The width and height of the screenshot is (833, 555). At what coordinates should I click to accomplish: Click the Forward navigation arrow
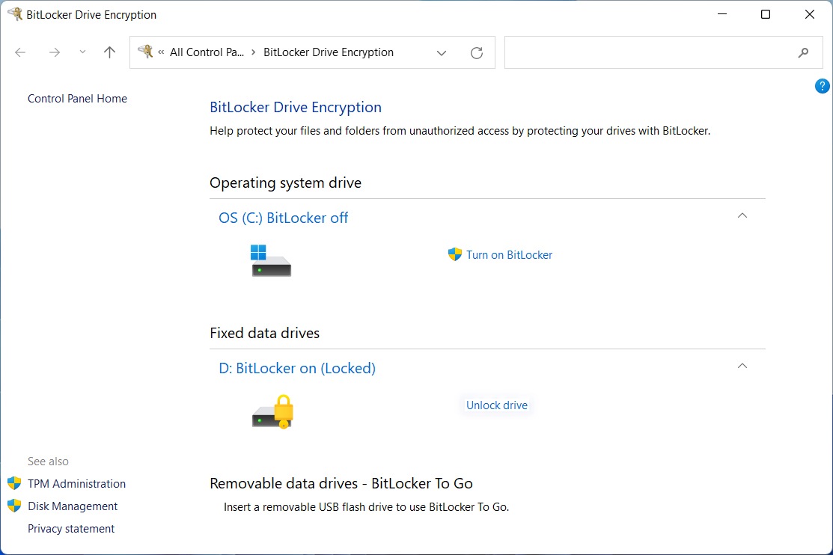click(54, 52)
